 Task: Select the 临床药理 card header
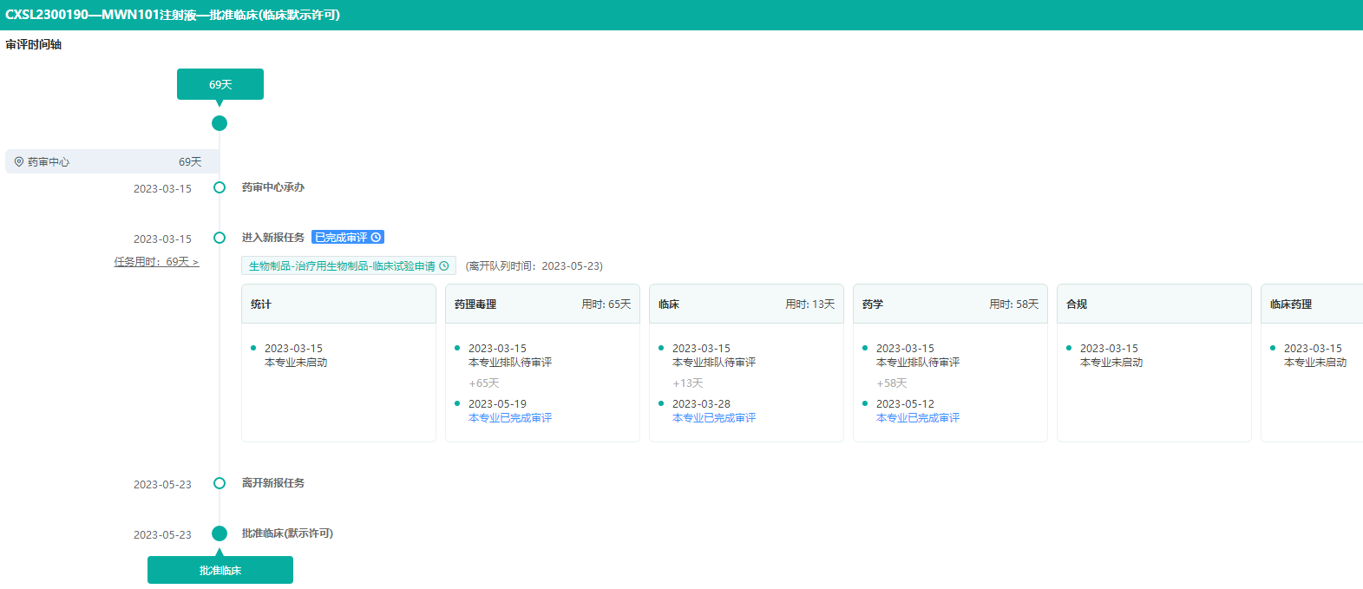1310,304
